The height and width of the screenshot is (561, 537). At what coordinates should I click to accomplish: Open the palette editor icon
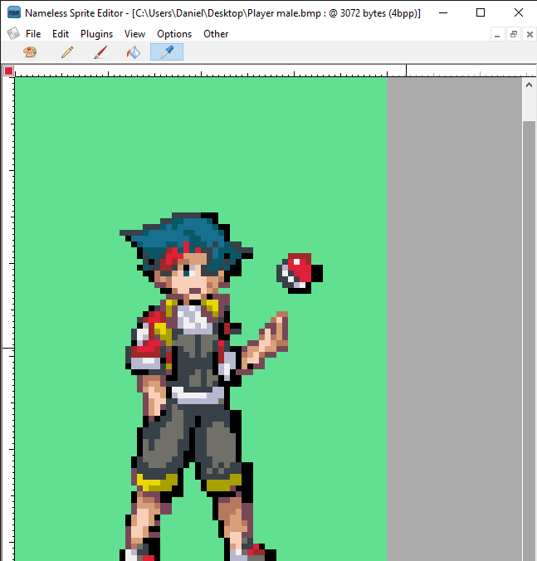pos(30,52)
